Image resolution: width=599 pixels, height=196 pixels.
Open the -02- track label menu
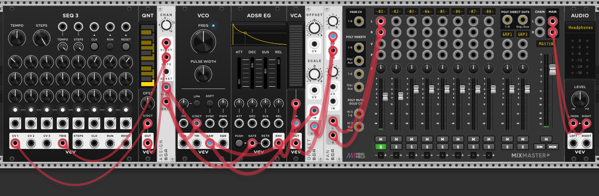(x=396, y=11)
